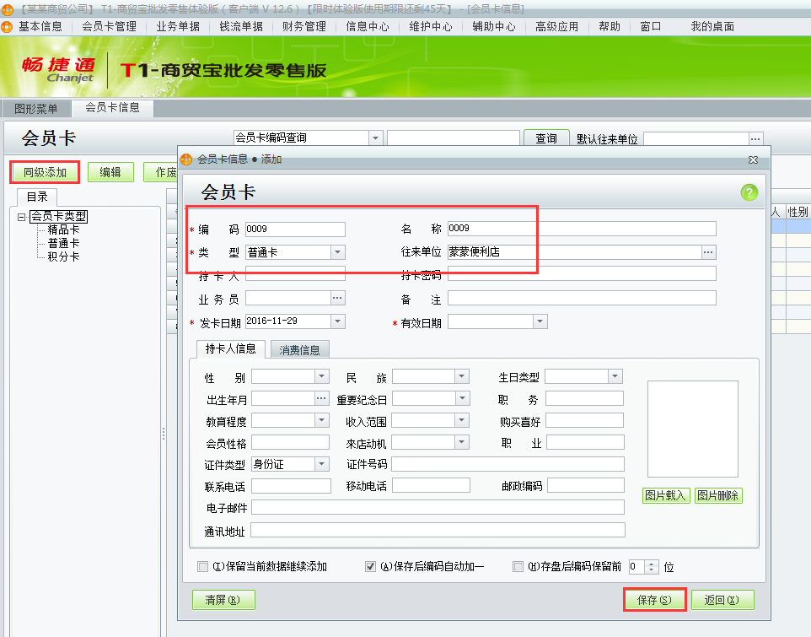Screen dimensions: 811x637
Task: Click the card icon in 会员卡信息 dialog title
Action: click(185, 159)
